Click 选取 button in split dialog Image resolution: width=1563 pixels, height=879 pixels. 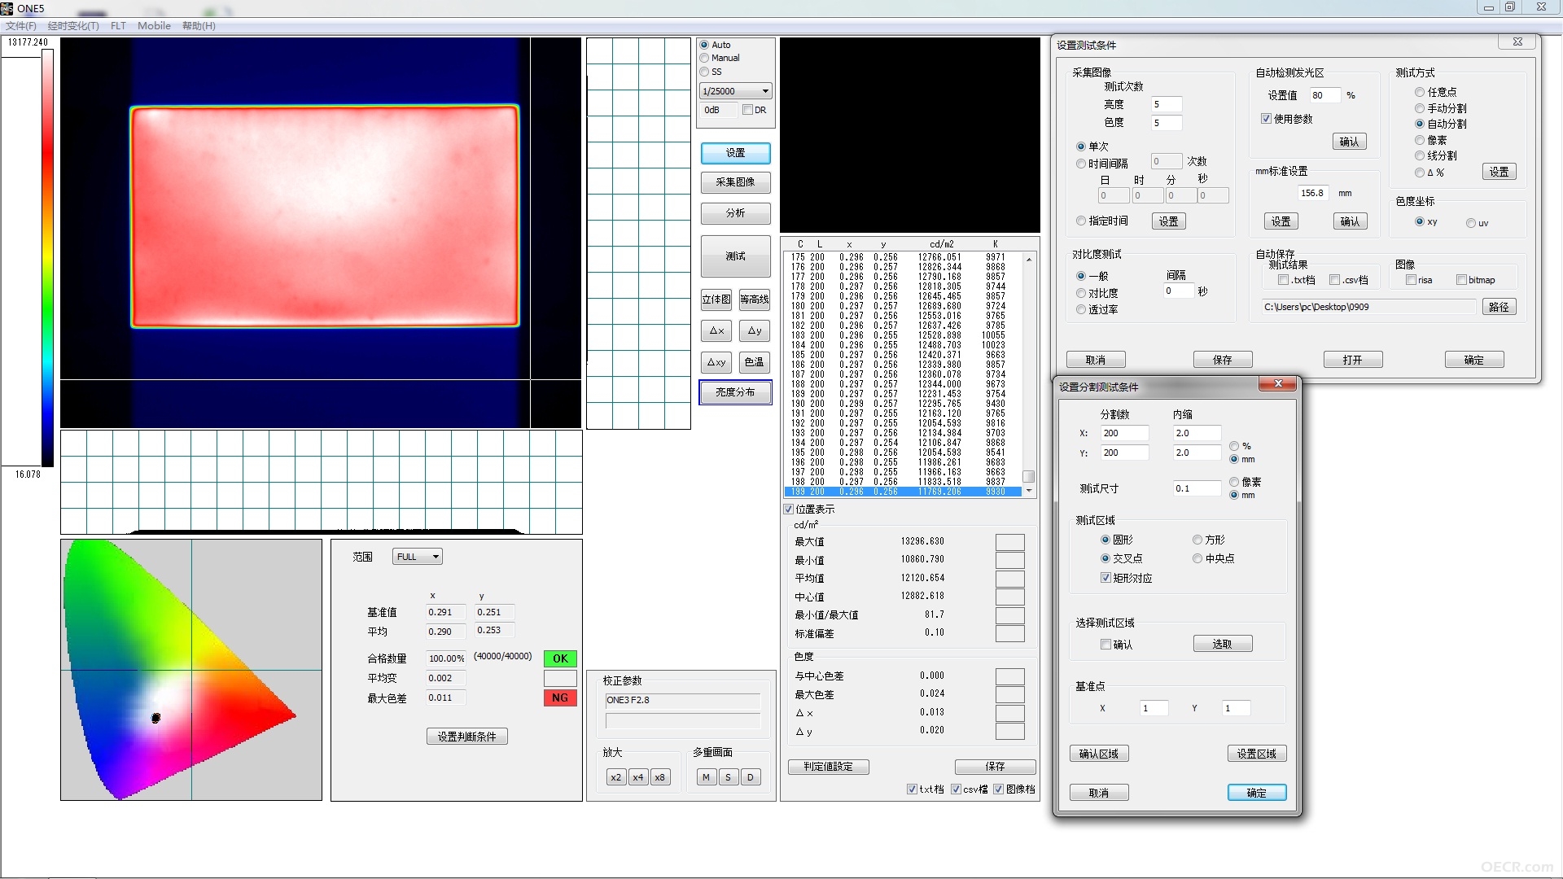tap(1223, 644)
